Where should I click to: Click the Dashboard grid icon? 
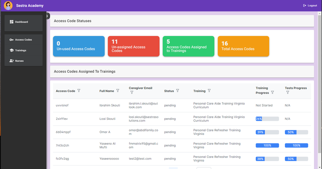click(x=11, y=22)
